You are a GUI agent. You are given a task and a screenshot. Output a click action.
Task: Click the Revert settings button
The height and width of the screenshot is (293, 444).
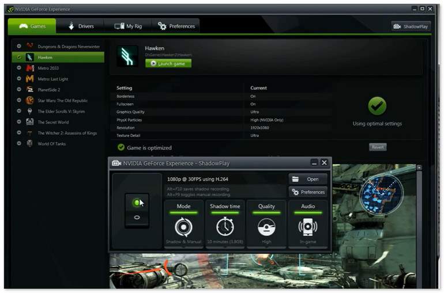click(x=378, y=147)
